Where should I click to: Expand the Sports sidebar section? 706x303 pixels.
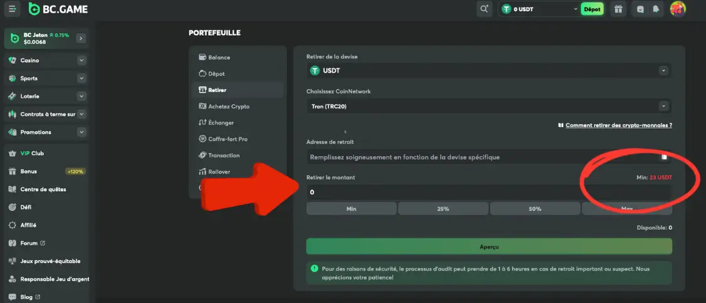click(81, 78)
